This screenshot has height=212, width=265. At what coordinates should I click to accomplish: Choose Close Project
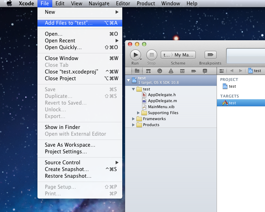click(80, 78)
